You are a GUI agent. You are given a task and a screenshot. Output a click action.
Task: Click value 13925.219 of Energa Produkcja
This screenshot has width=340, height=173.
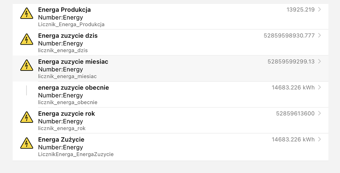pyautogui.click(x=300, y=10)
